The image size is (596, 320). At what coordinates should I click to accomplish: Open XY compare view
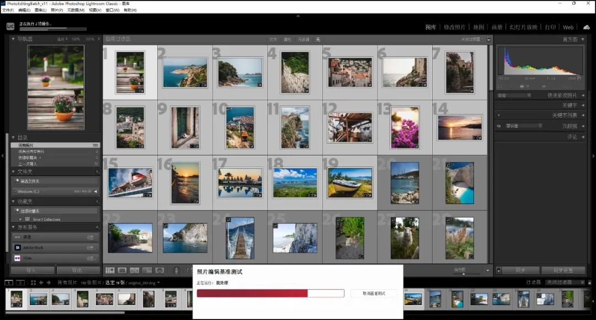point(135,270)
